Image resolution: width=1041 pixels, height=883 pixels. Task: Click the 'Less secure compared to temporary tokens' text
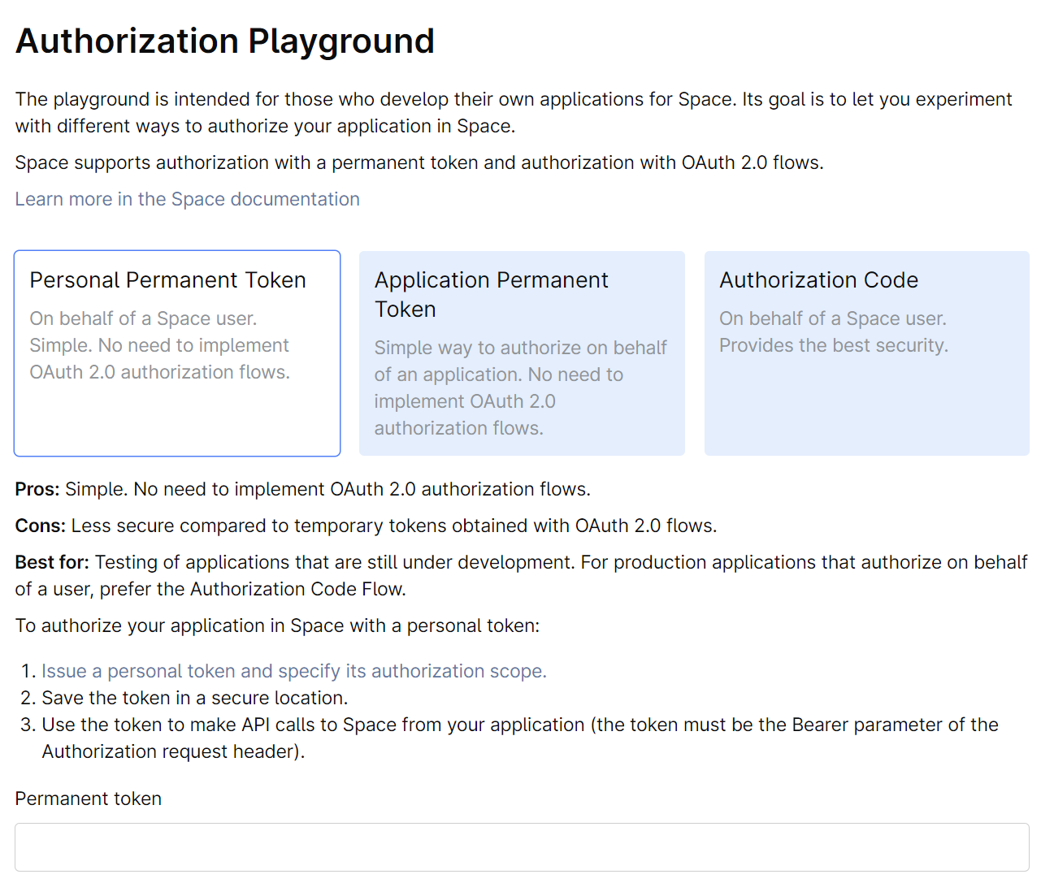tap(393, 526)
